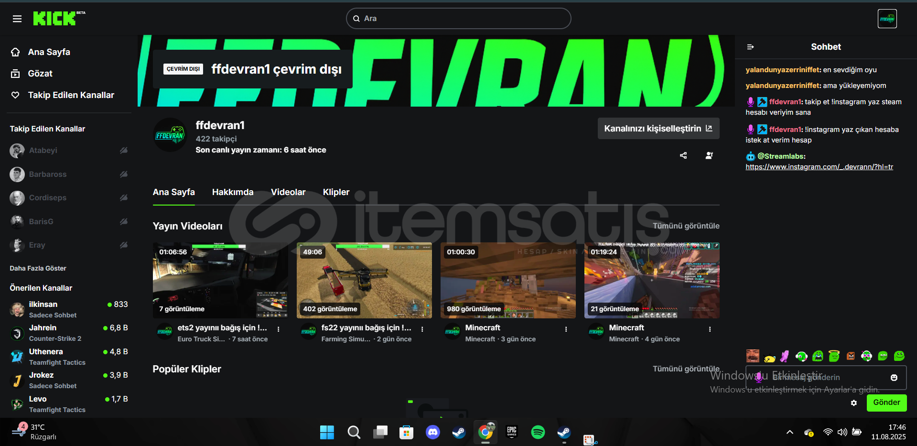Open BarisG followed channel
This screenshot has height=446, width=917.
41,222
